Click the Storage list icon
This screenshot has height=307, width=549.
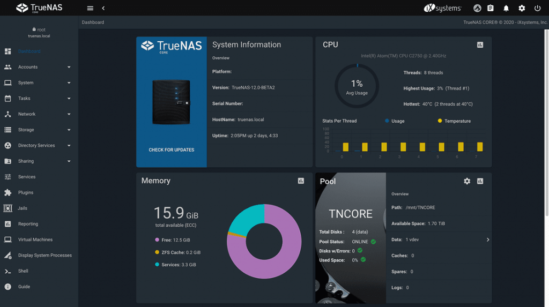8,130
